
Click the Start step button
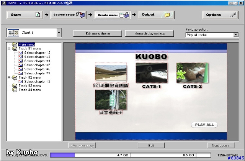(x=24, y=15)
